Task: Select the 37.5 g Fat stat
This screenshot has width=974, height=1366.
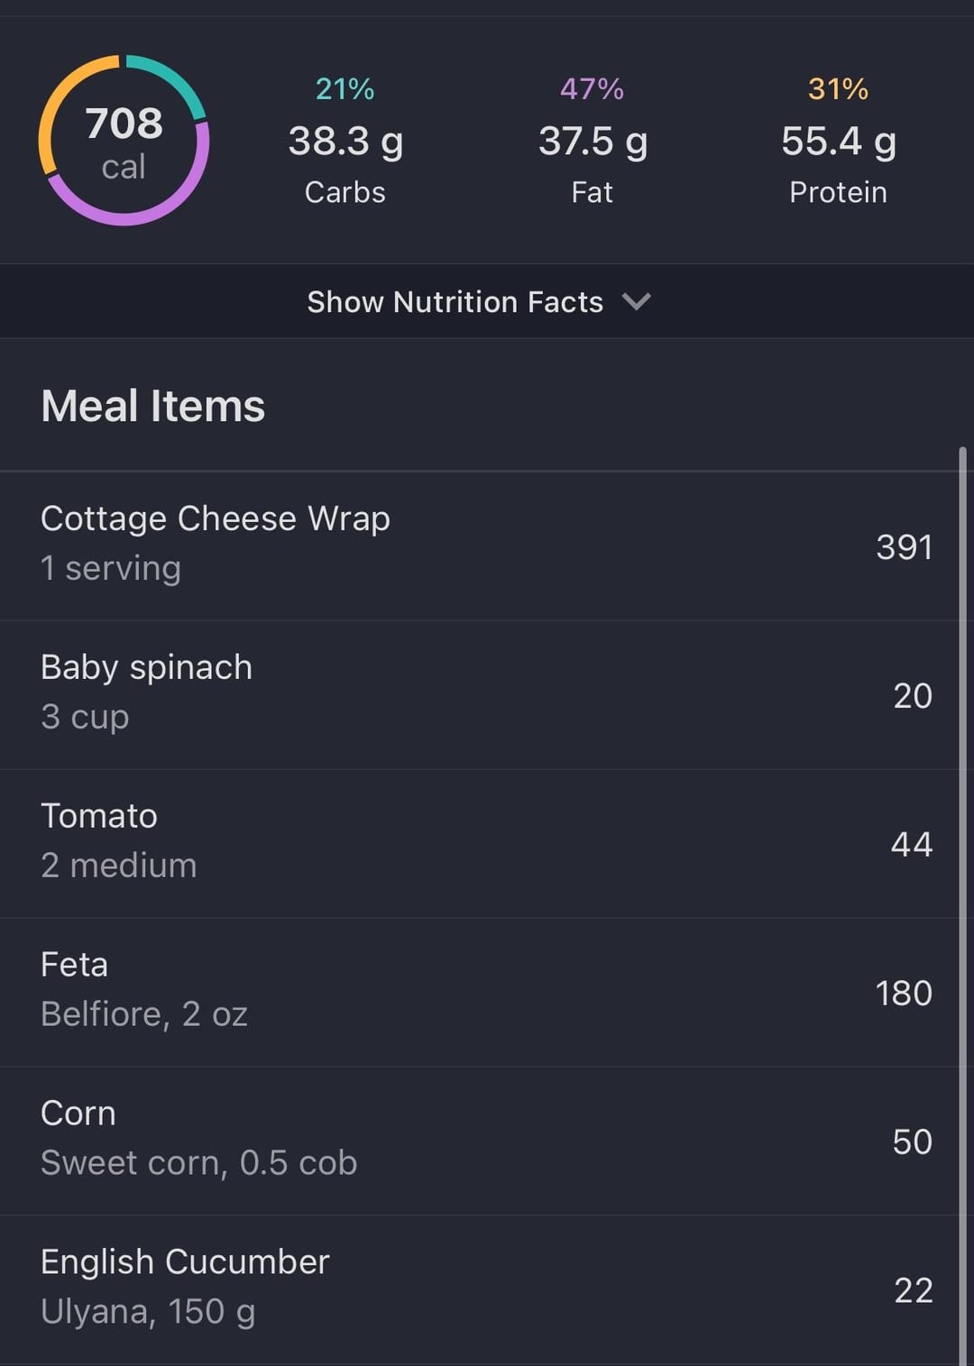Action: point(593,142)
